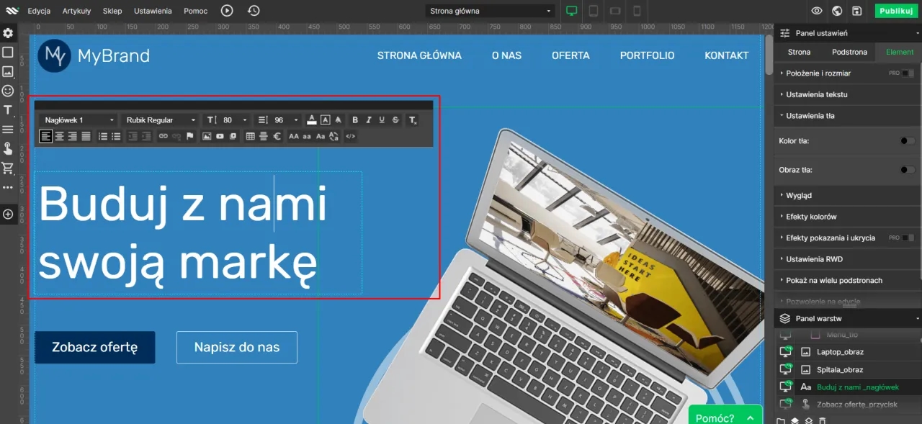
Task: Click the preview play button in top bar
Action: coord(227,11)
